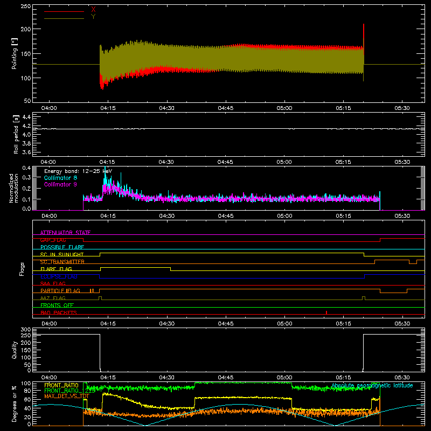
Task: Click the red X legend line
Action: click(x=64, y=11)
